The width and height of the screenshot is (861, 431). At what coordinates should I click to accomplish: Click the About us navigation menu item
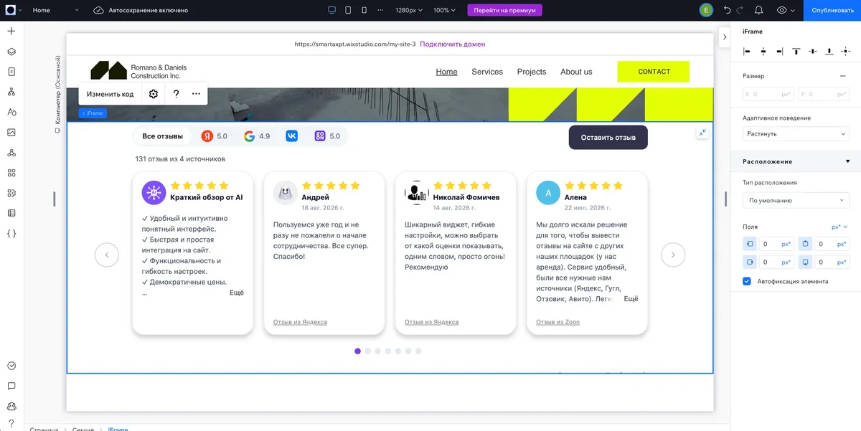[x=576, y=72]
